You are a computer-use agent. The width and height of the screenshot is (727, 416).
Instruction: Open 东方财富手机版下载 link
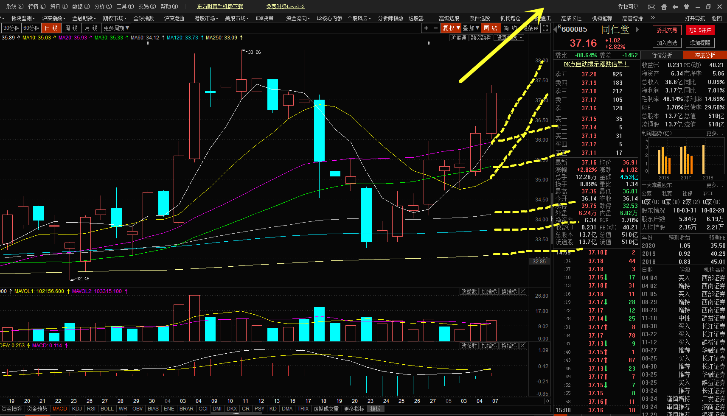coord(220,6)
